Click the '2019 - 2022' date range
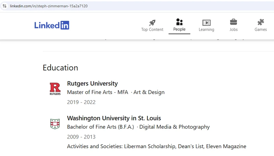The image size is (274, 156). click(x=81, y=102)
